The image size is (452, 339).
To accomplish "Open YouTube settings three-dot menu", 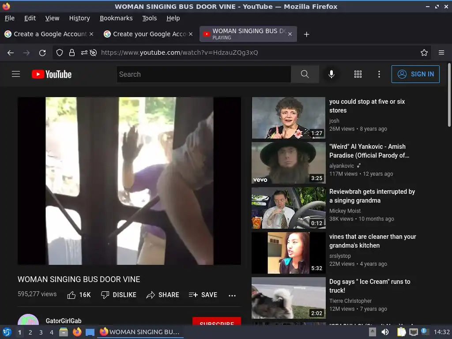I will coord(379,74).
